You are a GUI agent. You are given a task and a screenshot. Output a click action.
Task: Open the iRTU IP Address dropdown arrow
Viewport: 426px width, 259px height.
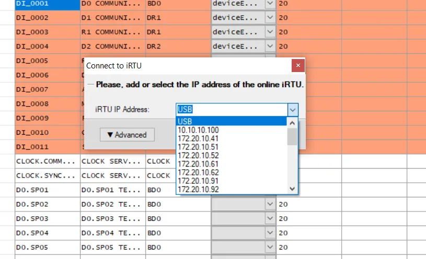pos(293,110)
